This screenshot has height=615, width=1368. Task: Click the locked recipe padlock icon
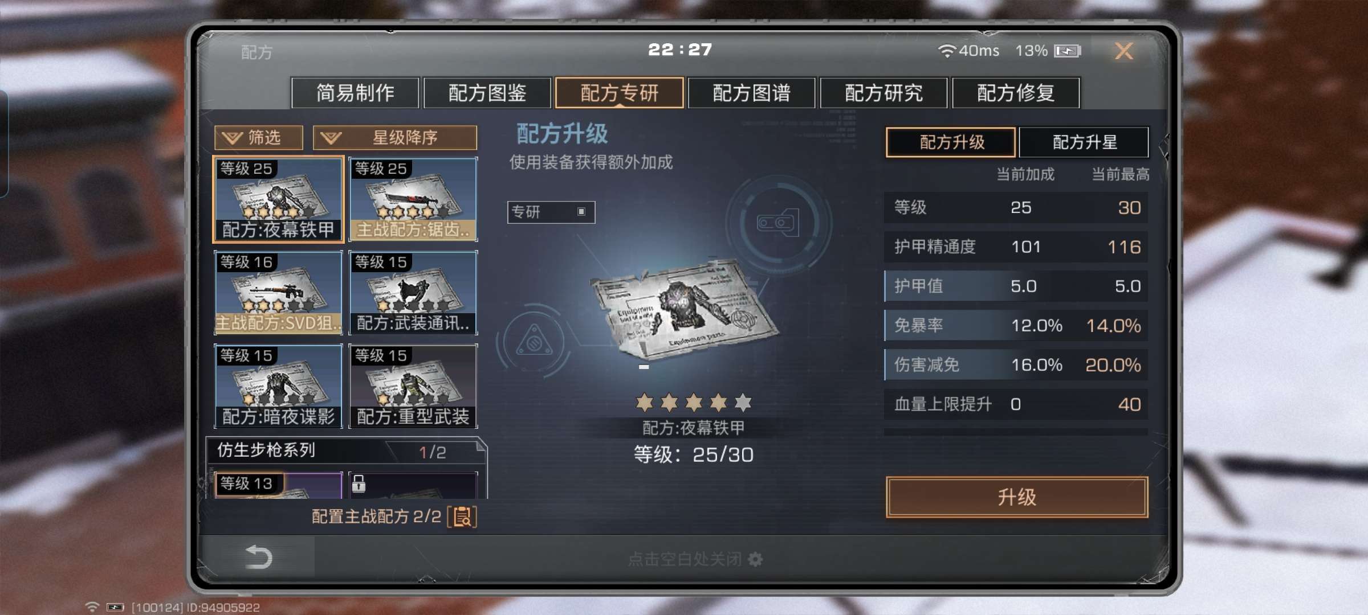click(x=359, y=483)
